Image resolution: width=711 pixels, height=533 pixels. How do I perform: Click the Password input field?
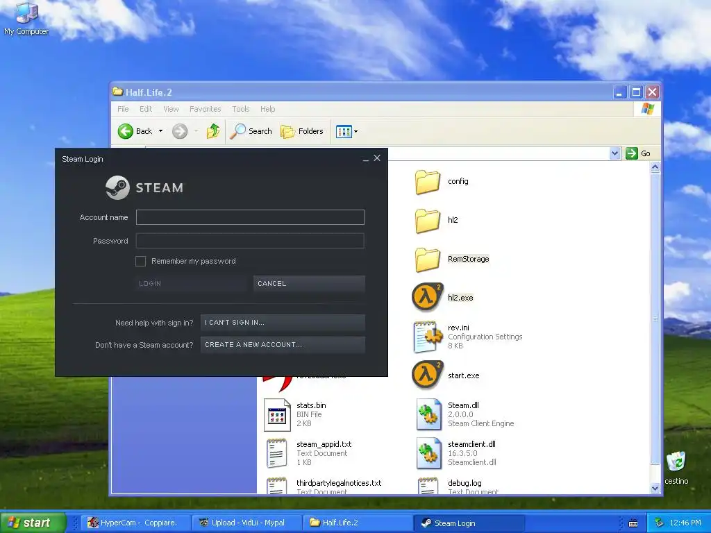(250, 241)
